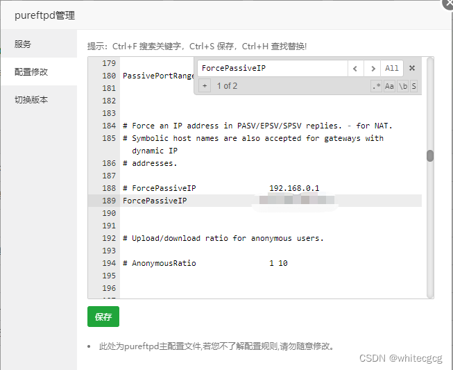Click the ForcePassiveIP search input field
Screen dimensions: 453x370
tap(272, 68)
